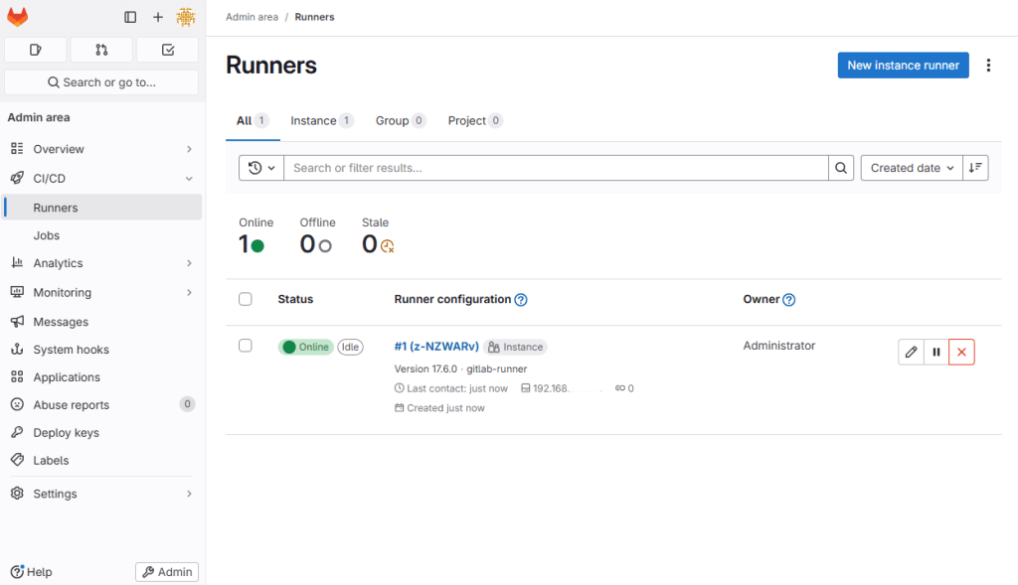Open Messages in sidebar
The image size is (1018, 585).
click(x=101, y=322)
